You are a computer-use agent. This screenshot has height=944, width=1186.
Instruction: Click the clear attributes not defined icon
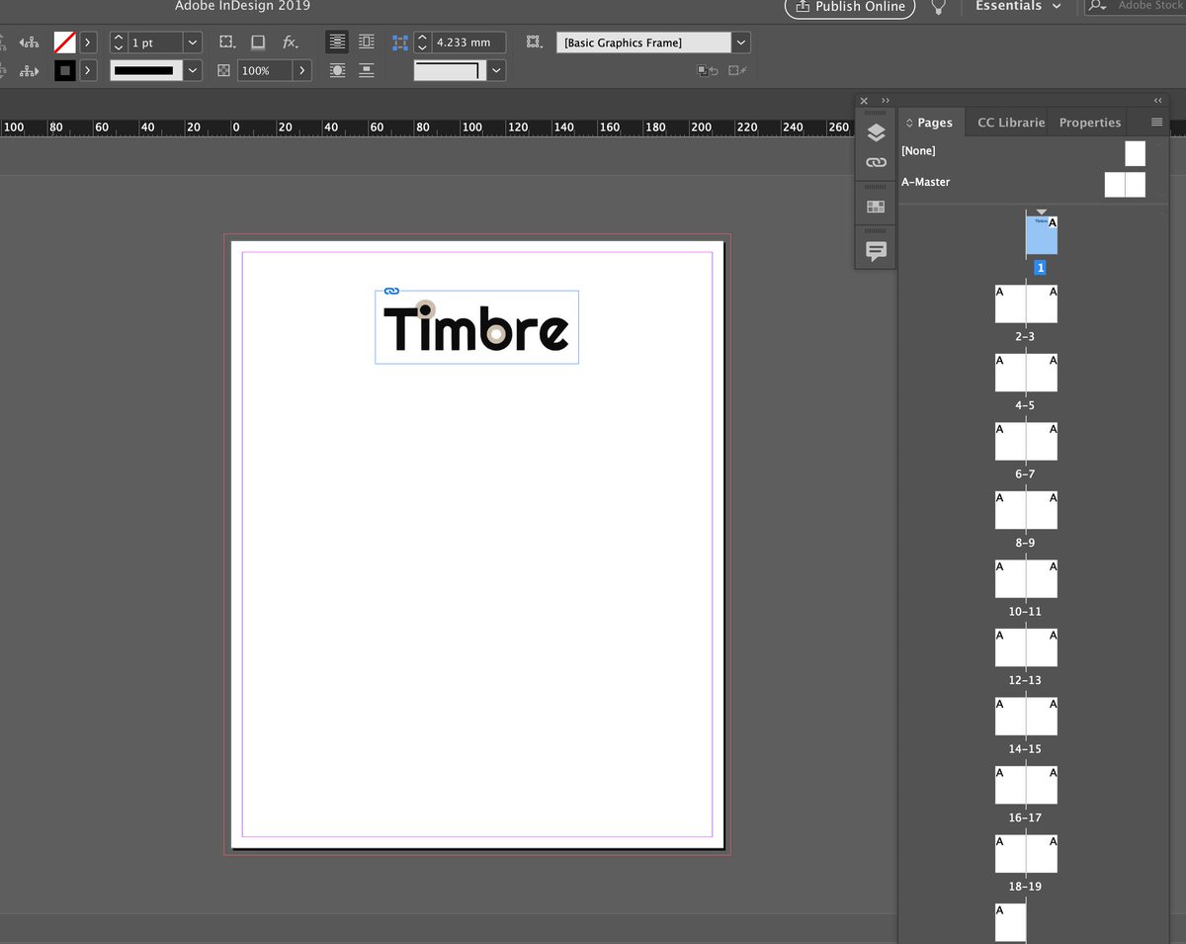pyautogui.click(x=737, y=70)
